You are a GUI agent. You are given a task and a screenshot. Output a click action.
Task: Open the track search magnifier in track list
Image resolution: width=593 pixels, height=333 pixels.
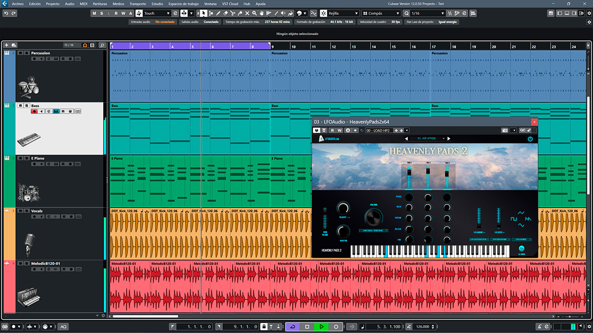point(102,45)
